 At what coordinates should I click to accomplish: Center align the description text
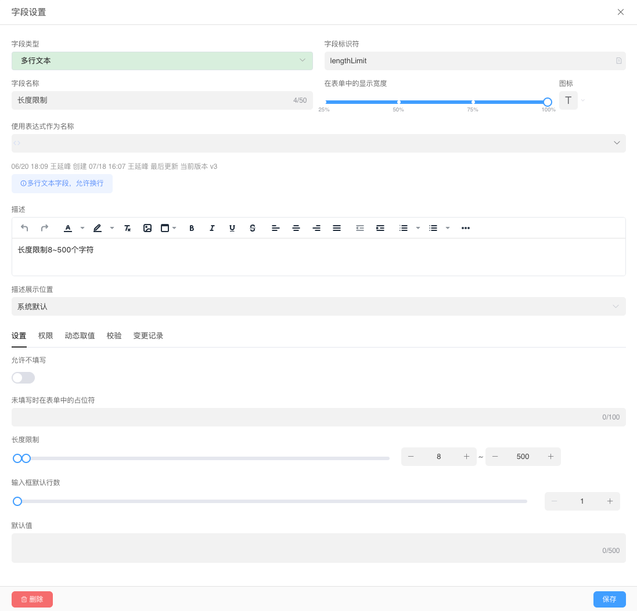click(x=296, y=228)
